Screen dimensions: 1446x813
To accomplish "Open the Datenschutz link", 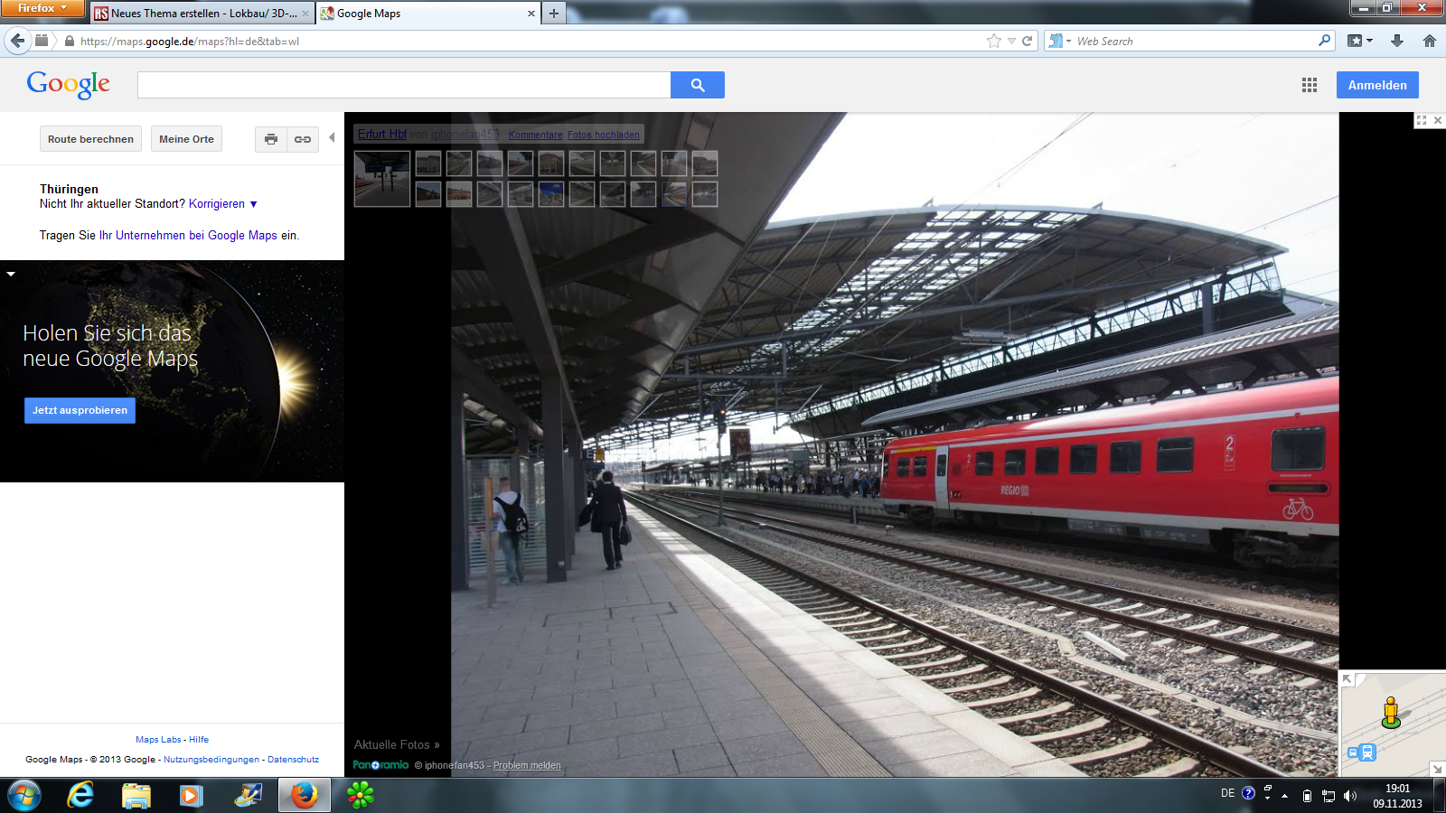I will coord(293,760).
